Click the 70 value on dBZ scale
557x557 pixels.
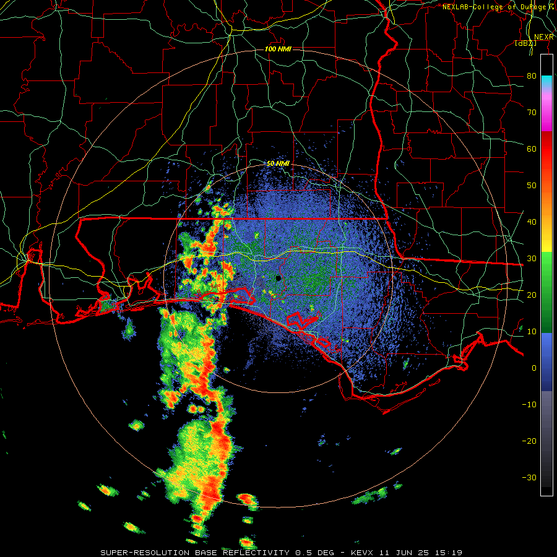click(532, 112)
